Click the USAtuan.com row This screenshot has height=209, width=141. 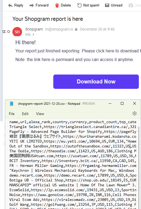(73, 156)
